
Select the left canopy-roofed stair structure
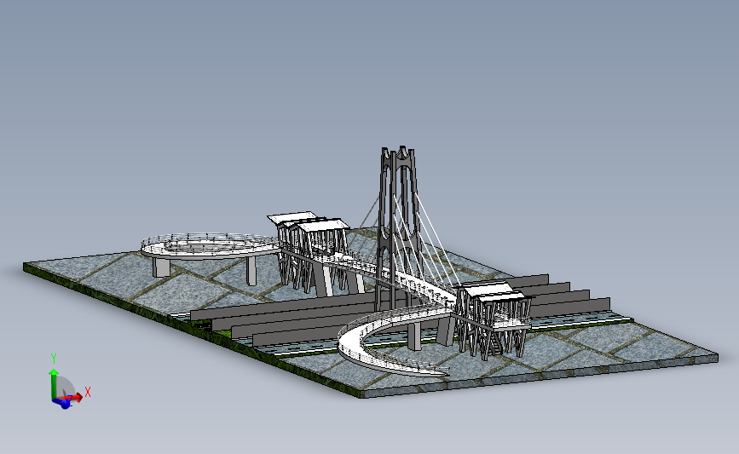point(309,251)
